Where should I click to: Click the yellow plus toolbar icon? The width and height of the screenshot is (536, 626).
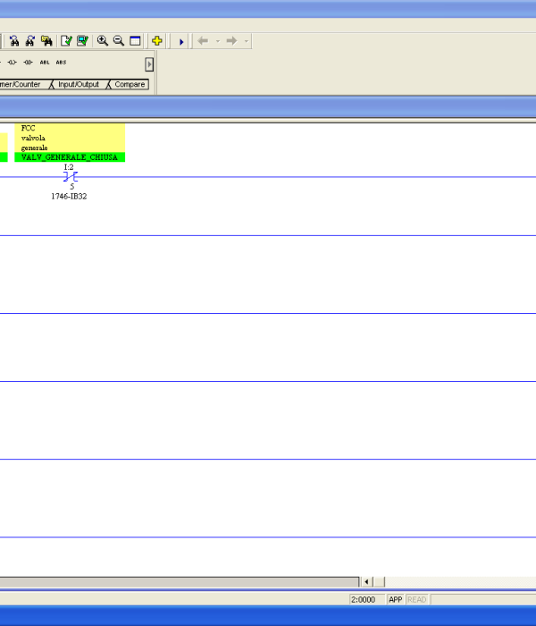[157, 41]
